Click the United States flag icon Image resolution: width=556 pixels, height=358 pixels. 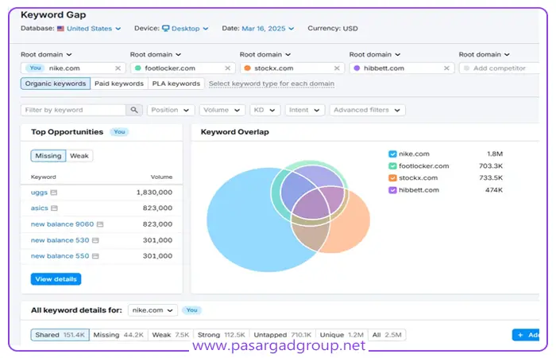[60, 29]
